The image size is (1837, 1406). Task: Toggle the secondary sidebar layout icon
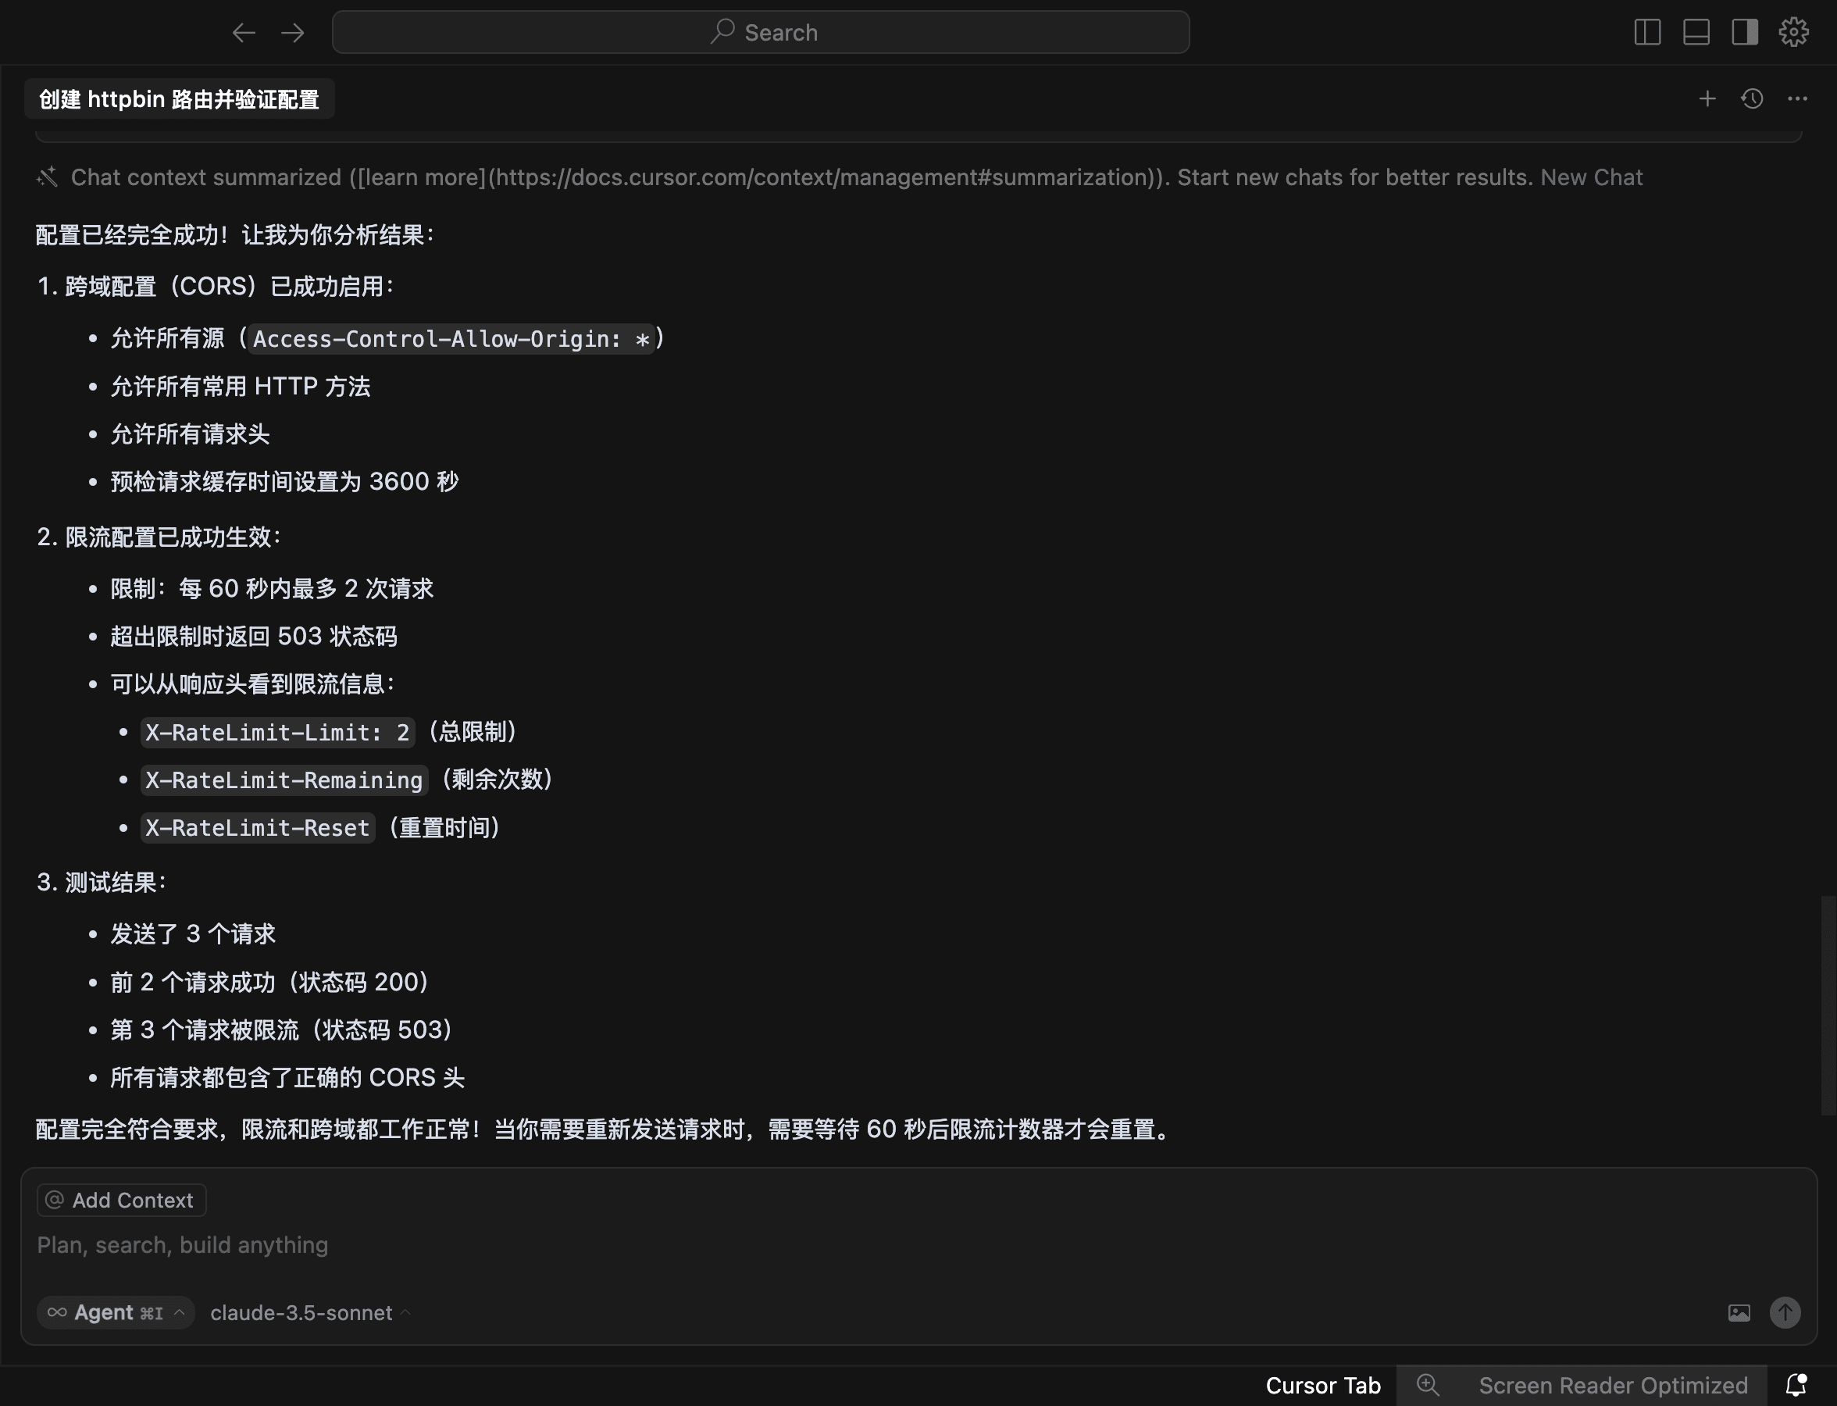[1744, 32]
